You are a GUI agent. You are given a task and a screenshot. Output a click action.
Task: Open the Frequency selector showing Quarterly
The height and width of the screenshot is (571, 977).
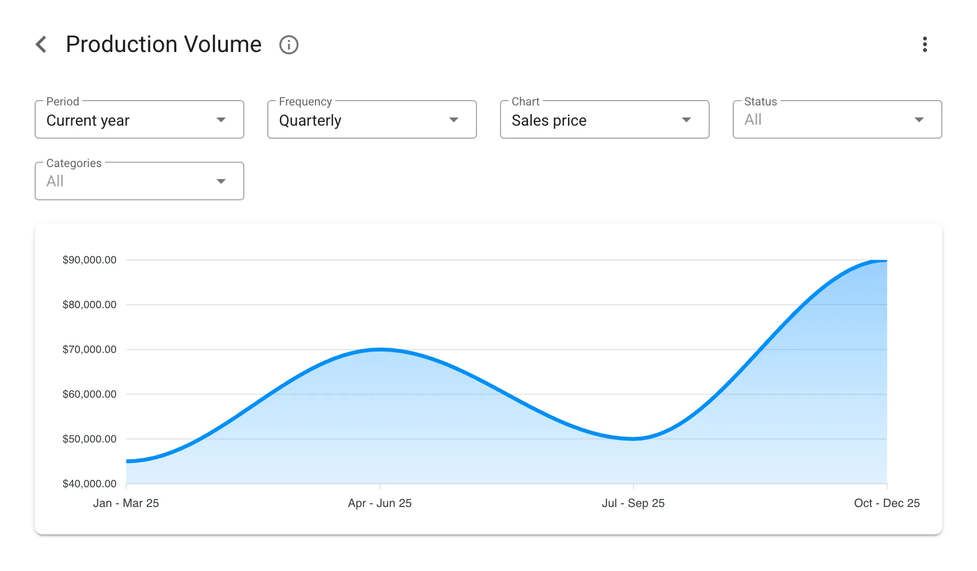[371, 119]
